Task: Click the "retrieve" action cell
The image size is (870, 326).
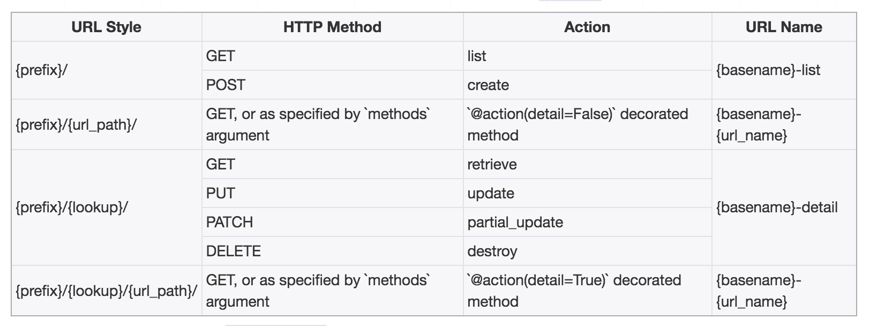Action: 492,165
